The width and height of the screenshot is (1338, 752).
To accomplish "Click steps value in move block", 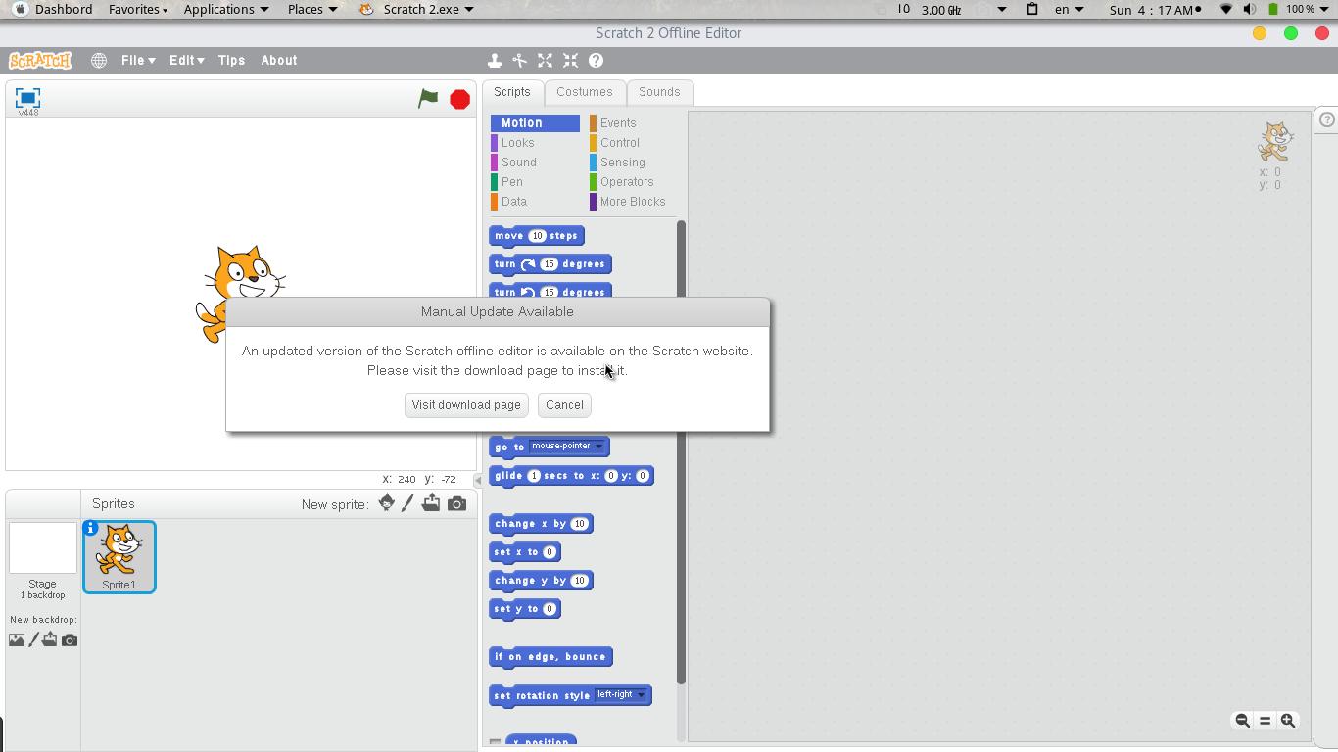I will tap(537, 236).
